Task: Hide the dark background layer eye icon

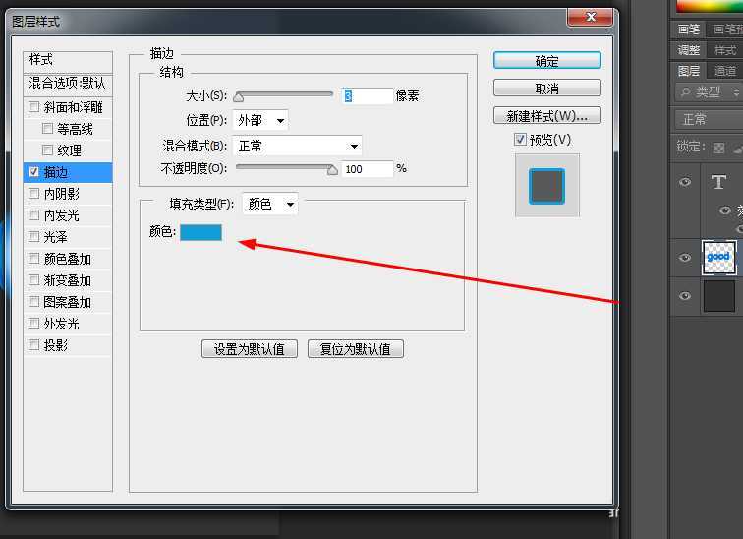Action: [x=685, y=296]
